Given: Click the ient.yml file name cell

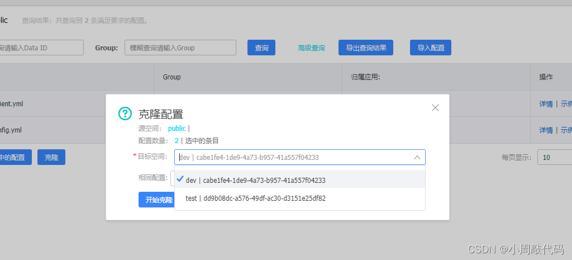Looking at the screenshot, I should point(12,103).
